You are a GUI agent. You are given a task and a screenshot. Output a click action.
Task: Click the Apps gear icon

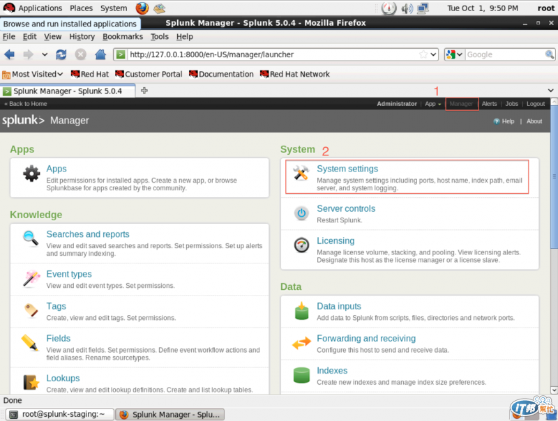coord(31,174)
